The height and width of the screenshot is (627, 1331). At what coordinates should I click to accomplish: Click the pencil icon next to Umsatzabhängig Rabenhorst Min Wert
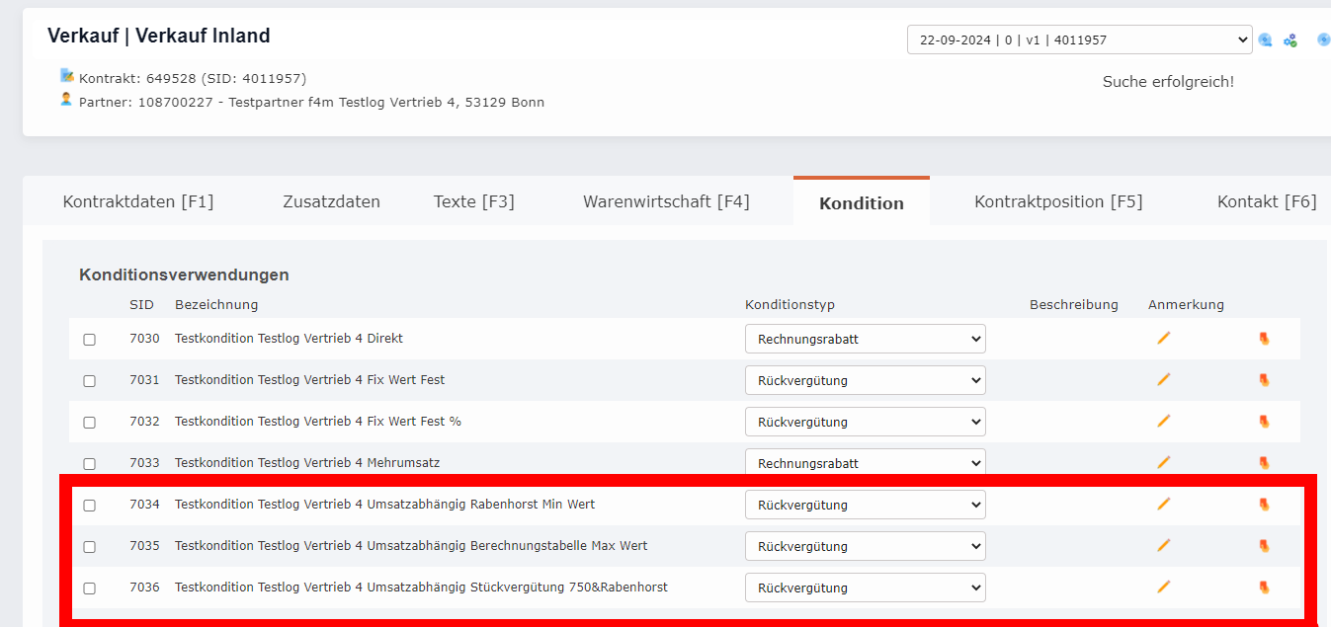click(x=1163, y=505)
